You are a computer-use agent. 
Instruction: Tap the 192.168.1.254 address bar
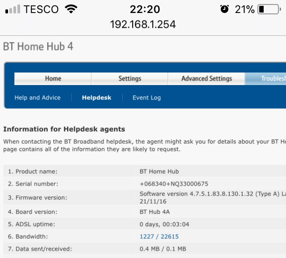(x=143, y=24)
